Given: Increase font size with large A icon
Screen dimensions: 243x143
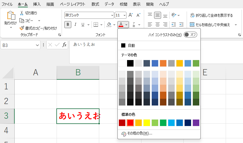Looking at the screenshot, I should pos(131,15).
